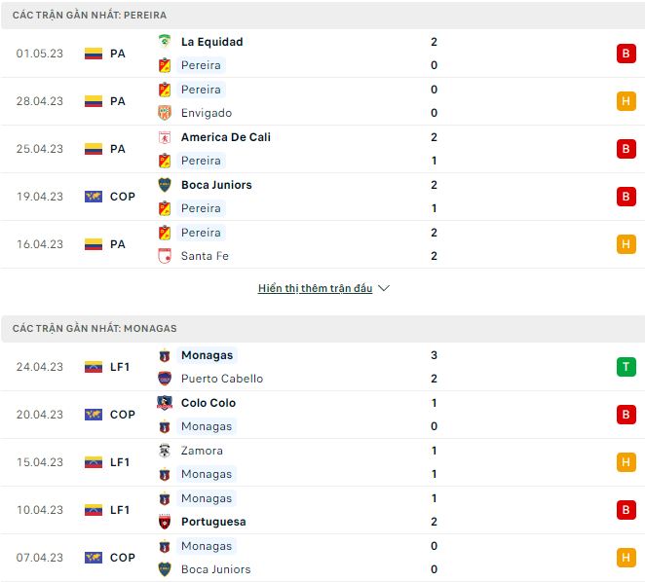645x582 pixels.
Task: Click the Venezuela flag on 24.04.23 match
Action: click(x=94, y=367)
